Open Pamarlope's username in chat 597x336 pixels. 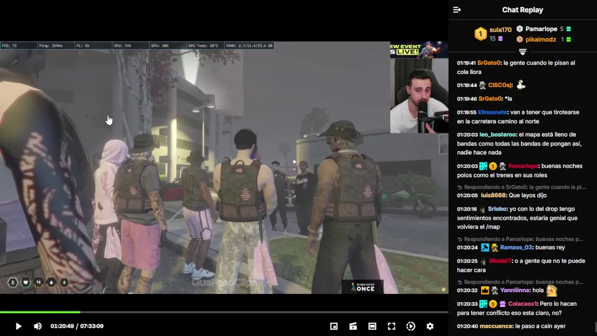pyautogui.click(x=523, y=166)
